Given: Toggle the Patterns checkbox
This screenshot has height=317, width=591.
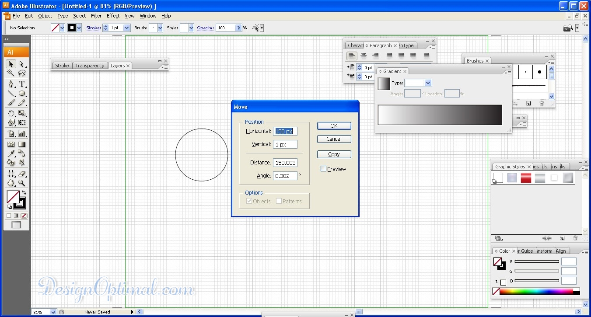Looking at the screenshot, I should tap(279, 201).
